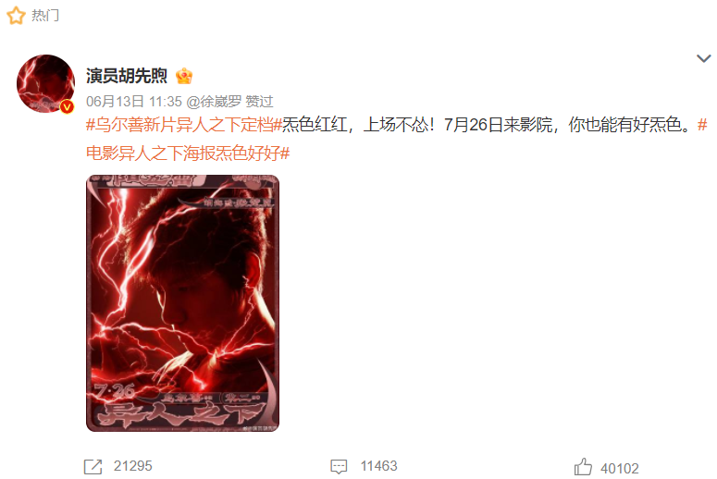Like the post with the thumbs-up icon
The width and height of the screenshot is (717, 479).
click(583, 467)
